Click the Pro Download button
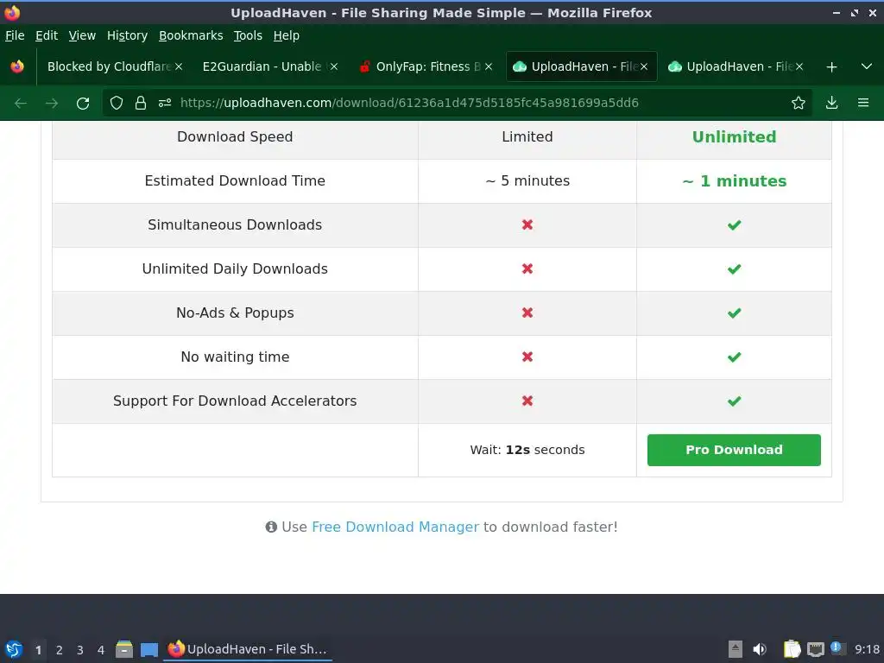The height and width of the screenshot is (663, 884). click(734, 450)
